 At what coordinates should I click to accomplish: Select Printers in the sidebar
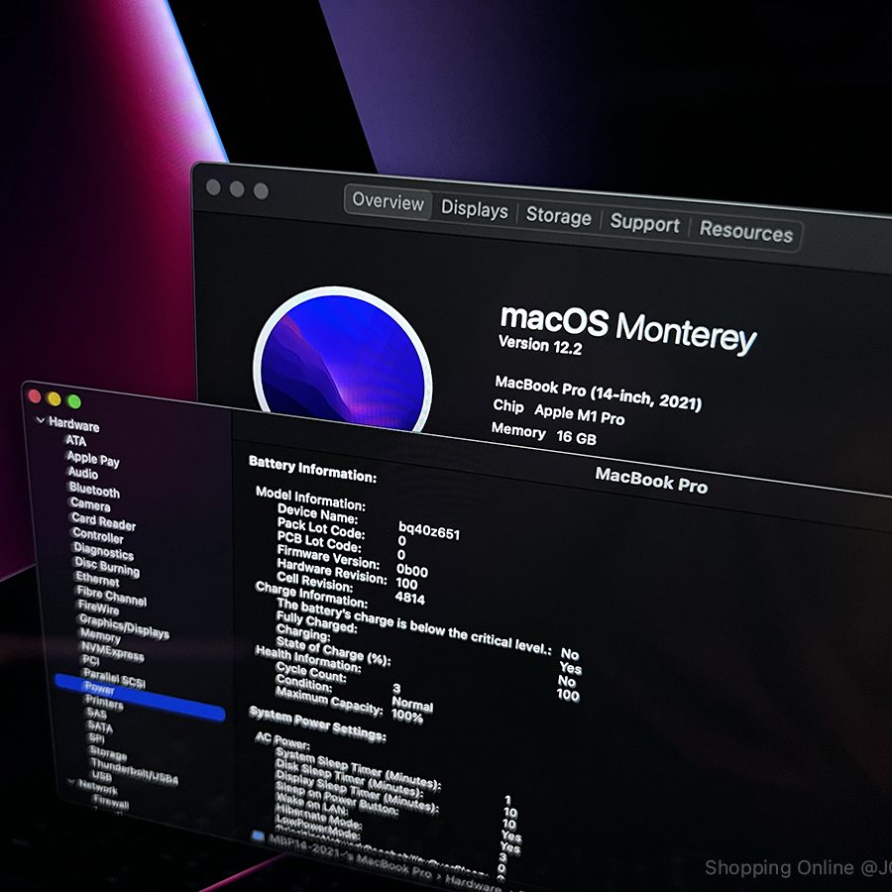point(104,703)
